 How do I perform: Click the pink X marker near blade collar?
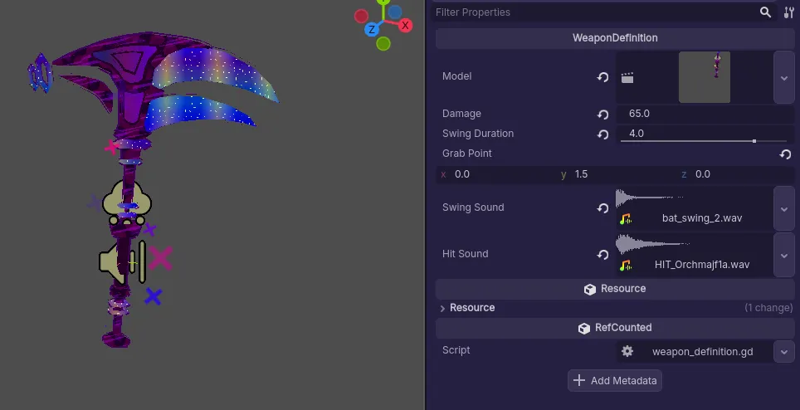point(112,148)
